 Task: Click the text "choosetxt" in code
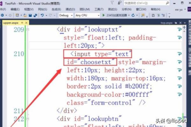pos(95,62)
